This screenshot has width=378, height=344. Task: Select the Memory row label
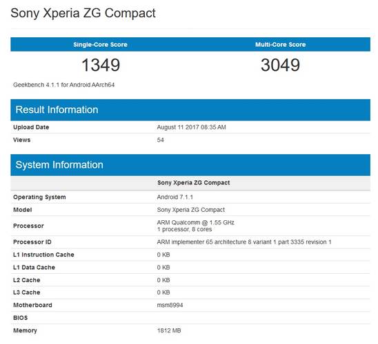(x=25, y=331)
